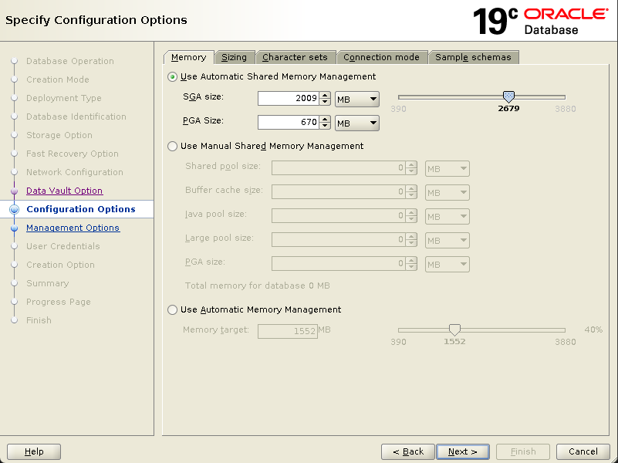Click the Memory target slider thumb at 1552
This screenshot has height=463, width=618.
point(455,330)
